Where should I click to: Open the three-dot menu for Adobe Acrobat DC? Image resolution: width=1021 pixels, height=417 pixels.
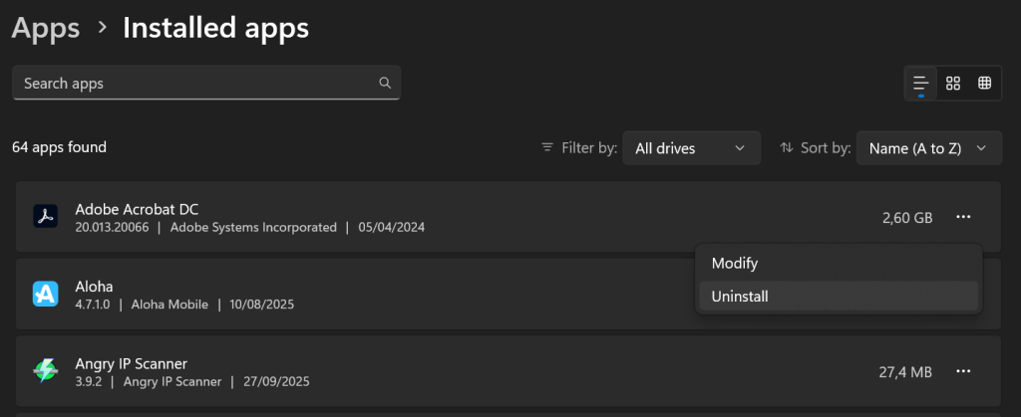coord(962,217)
